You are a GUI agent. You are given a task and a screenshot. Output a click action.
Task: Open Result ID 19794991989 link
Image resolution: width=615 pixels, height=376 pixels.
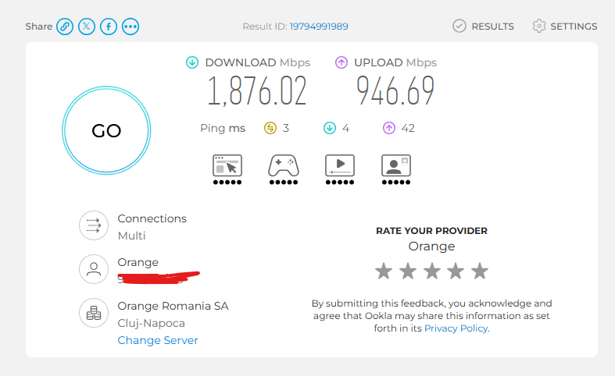[x=319, y=27]
